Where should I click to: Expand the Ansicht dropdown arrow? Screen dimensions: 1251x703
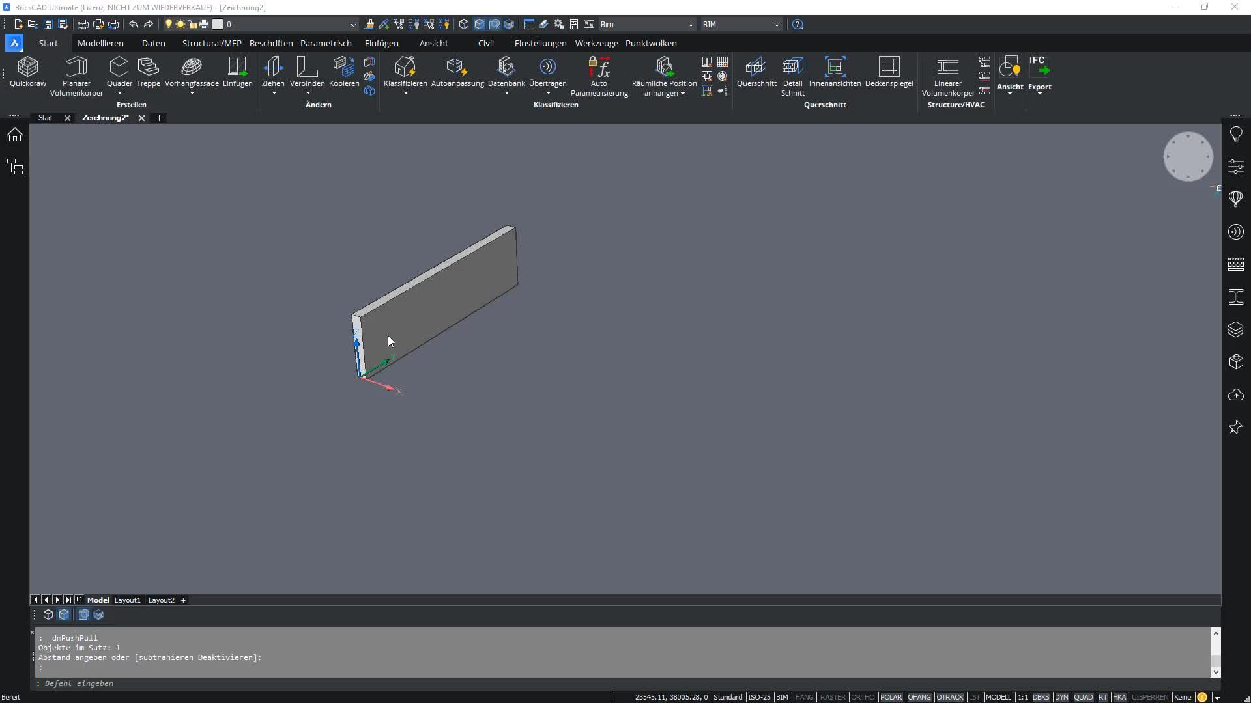pyautogui.click(x=1010, y=94)
